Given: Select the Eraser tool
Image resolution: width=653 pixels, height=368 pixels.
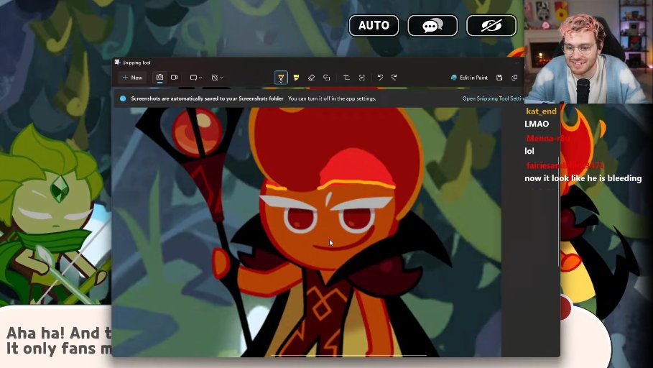Looking at the screenshot, I should pyautogui.click(x=312, y=78).
